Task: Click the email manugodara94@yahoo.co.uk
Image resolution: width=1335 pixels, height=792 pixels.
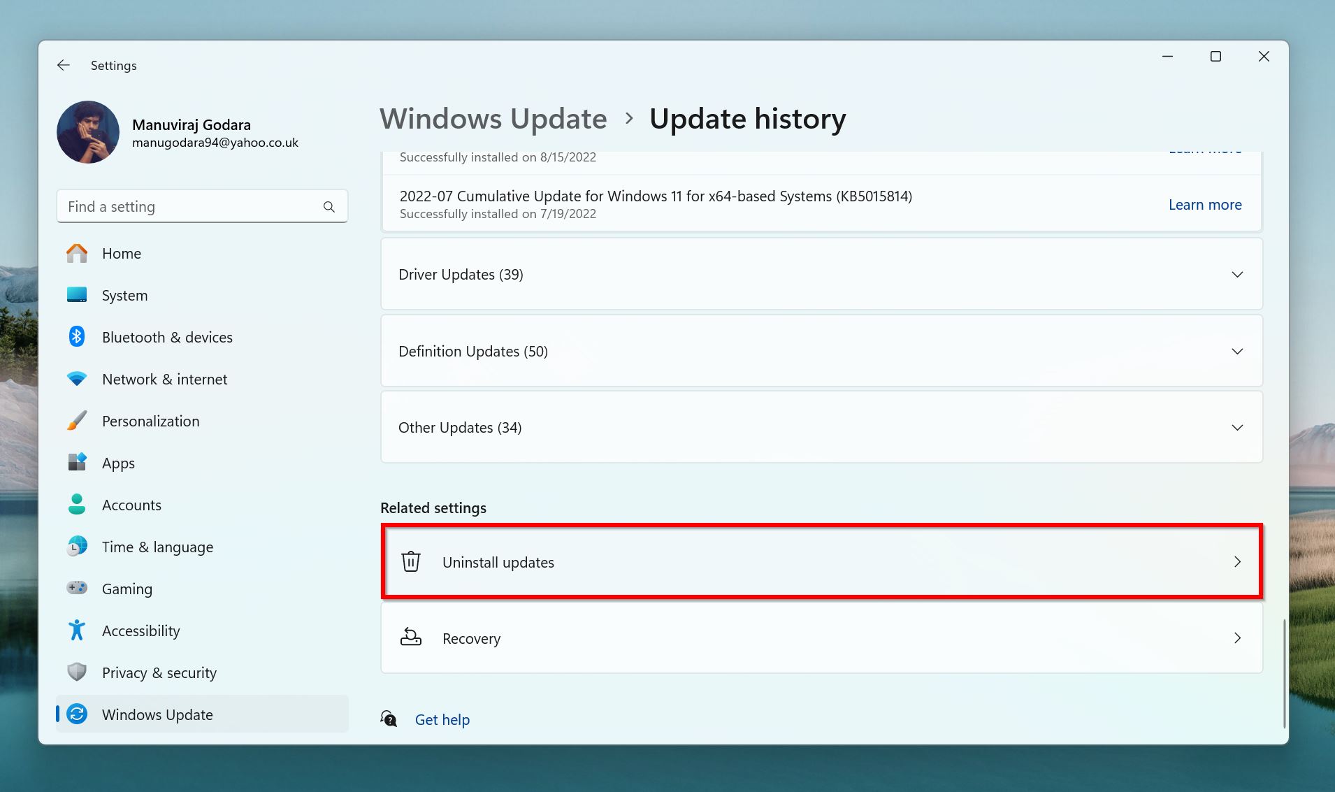Action: point(215,143)
